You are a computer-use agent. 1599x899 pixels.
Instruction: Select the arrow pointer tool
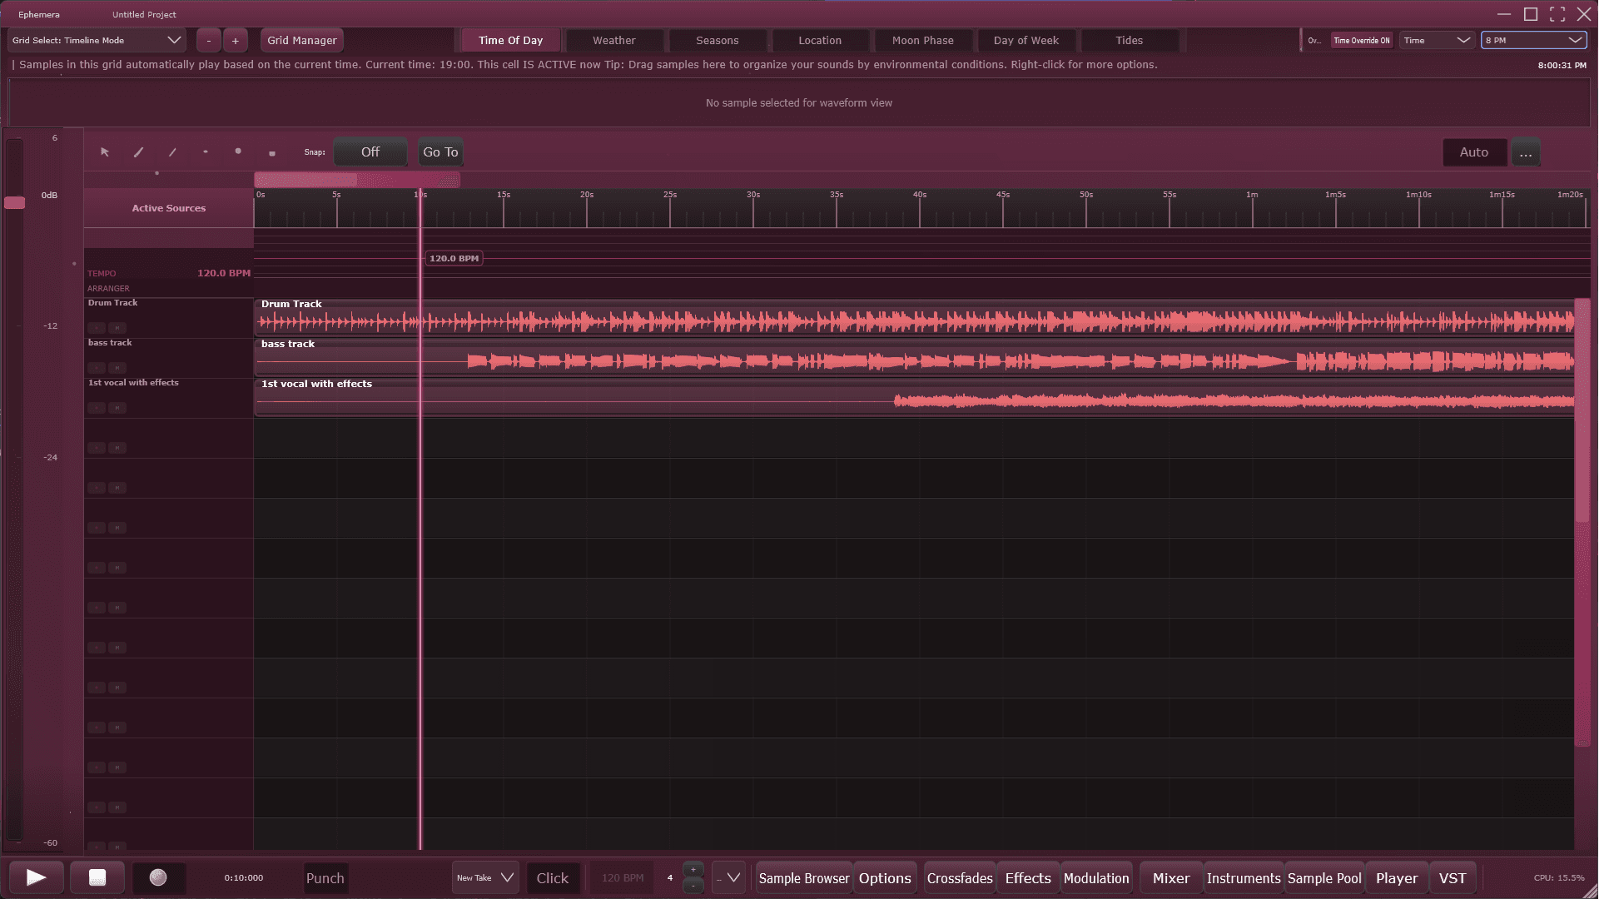[x=105, y=152]
